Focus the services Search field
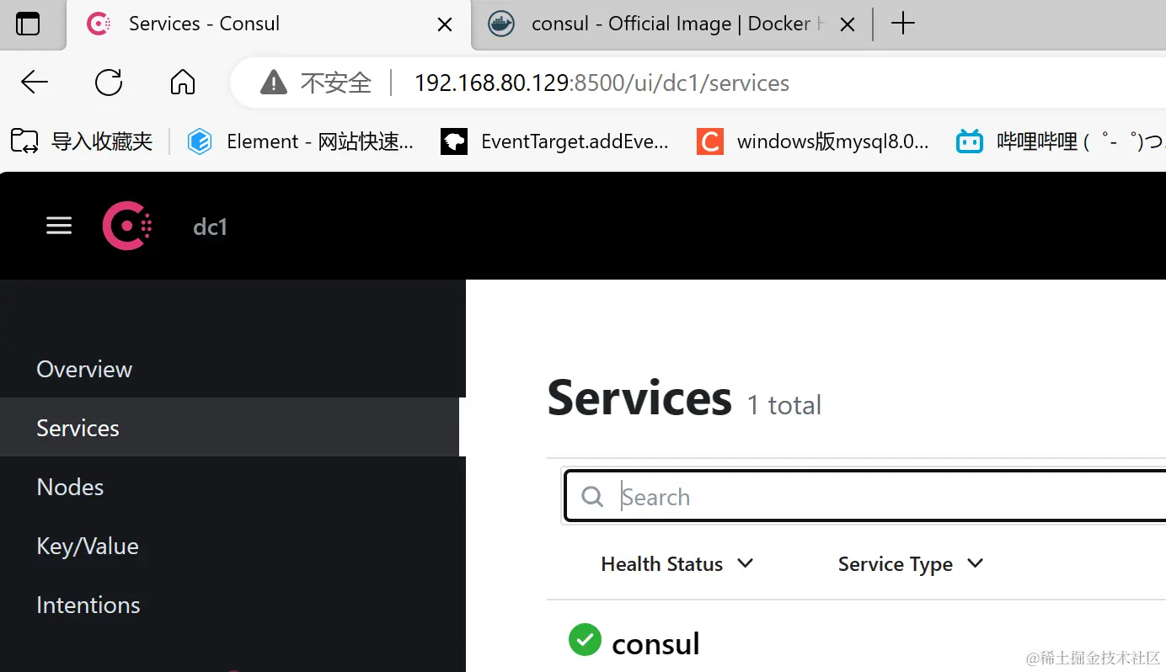 [x=865, y=496]
